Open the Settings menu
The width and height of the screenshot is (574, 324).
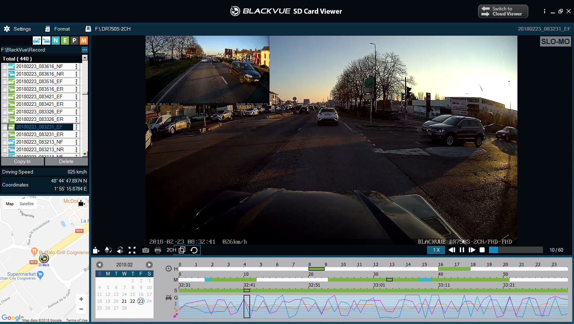pos(17,29)
